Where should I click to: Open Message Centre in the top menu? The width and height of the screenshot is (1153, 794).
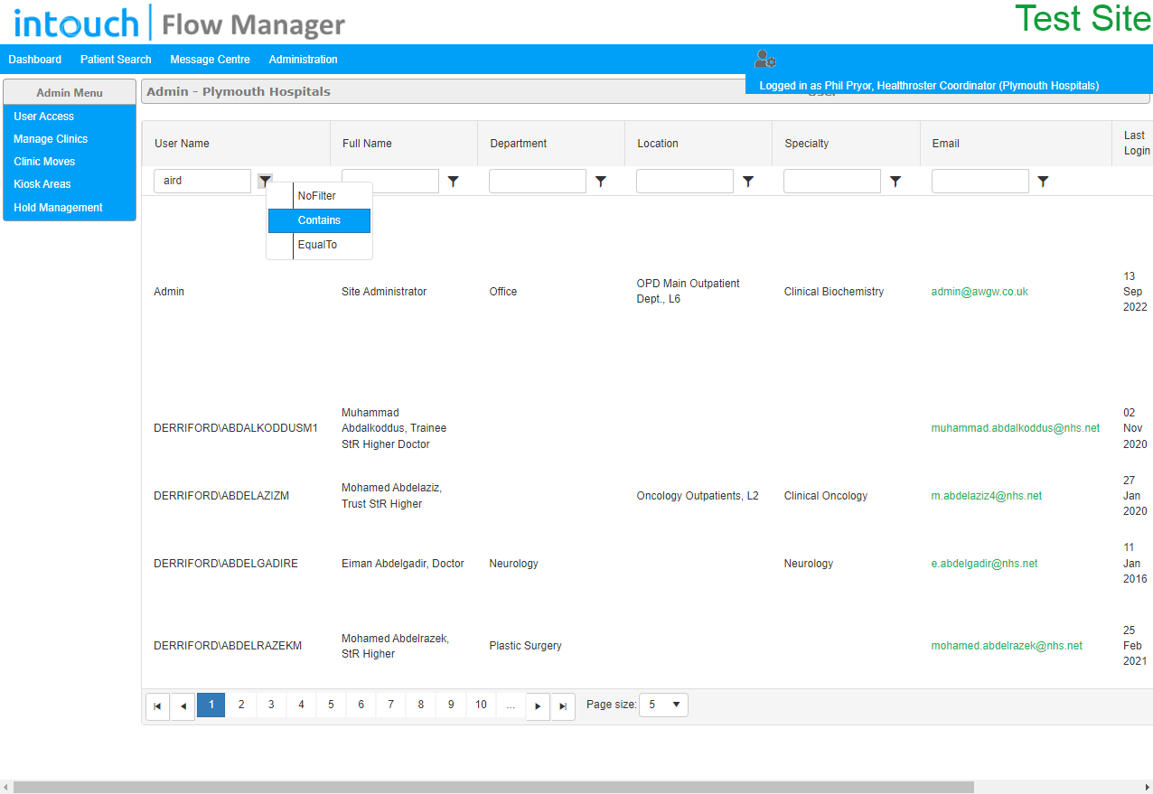click(210, 60)
